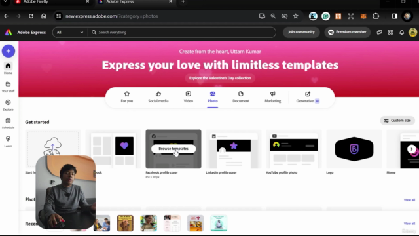Open the browser extensions puzzle icon

(376, 16)
